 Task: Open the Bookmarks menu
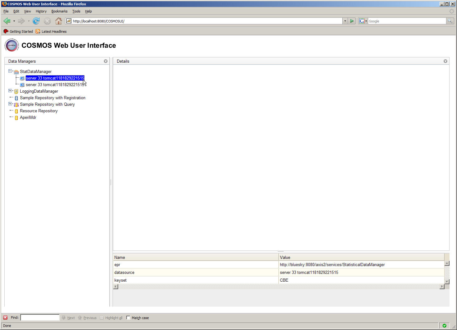coord(59,11)
